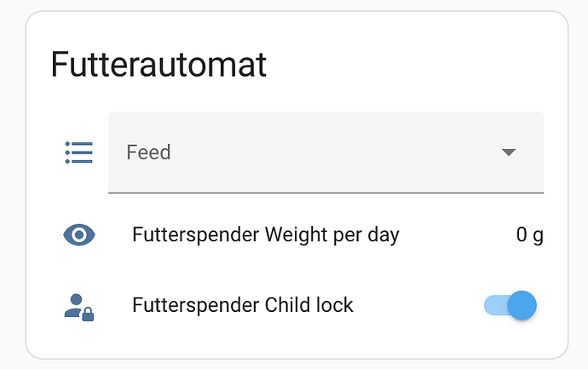Click the "0 g" weight value
The width and height of the screenshot is (588, 369).
[529, 235]
